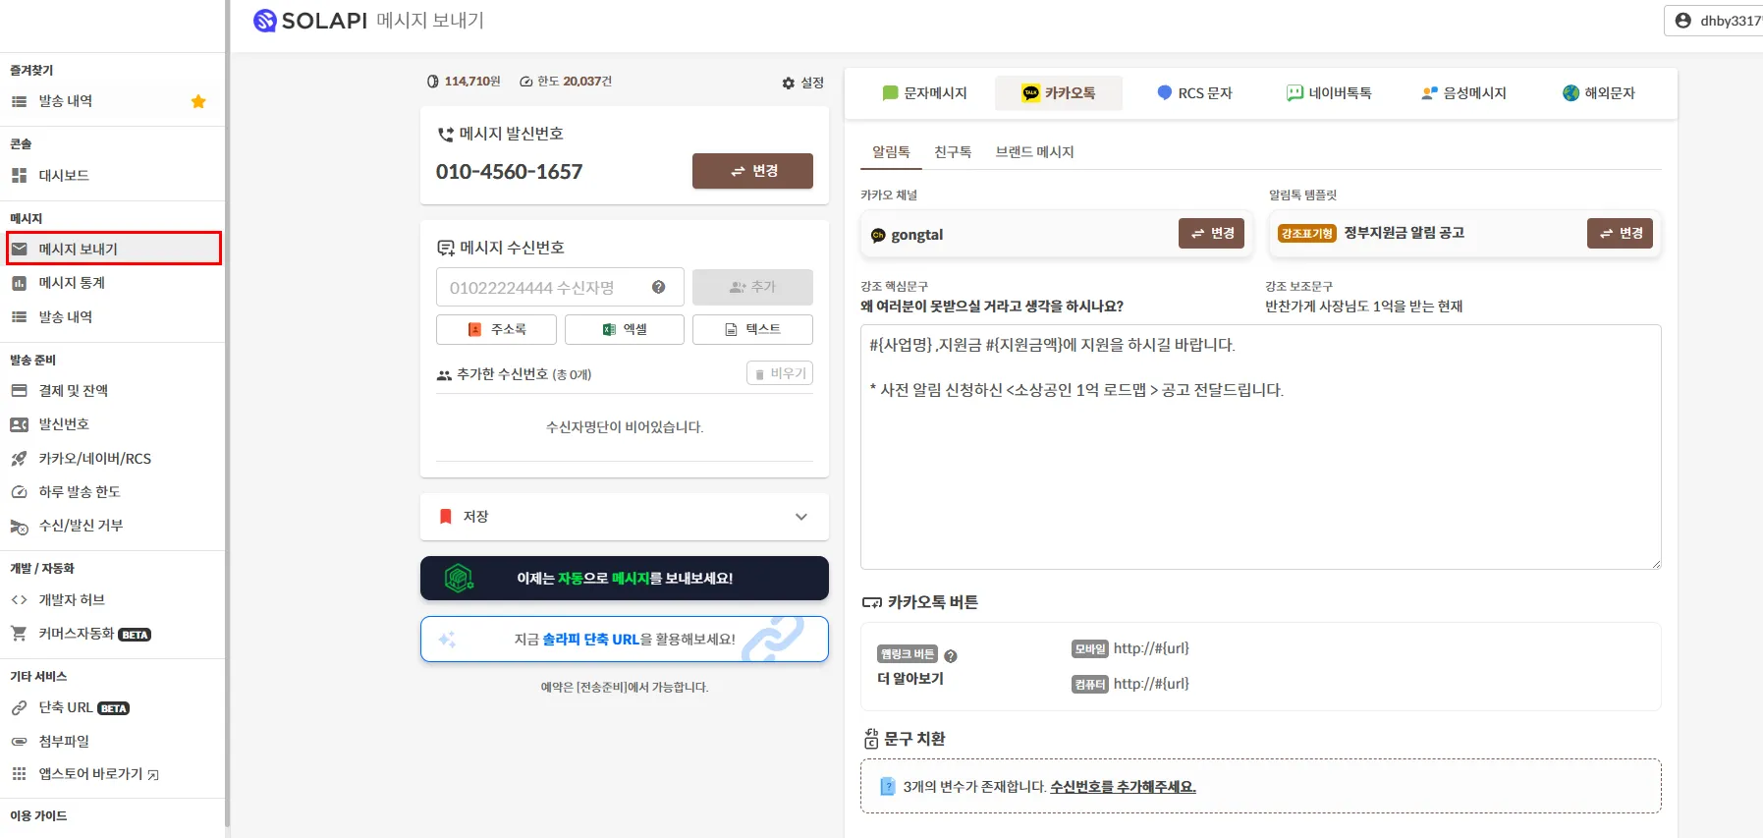
Task: Click the 웹링크 버튼 badge
Action: coord(908,654)
